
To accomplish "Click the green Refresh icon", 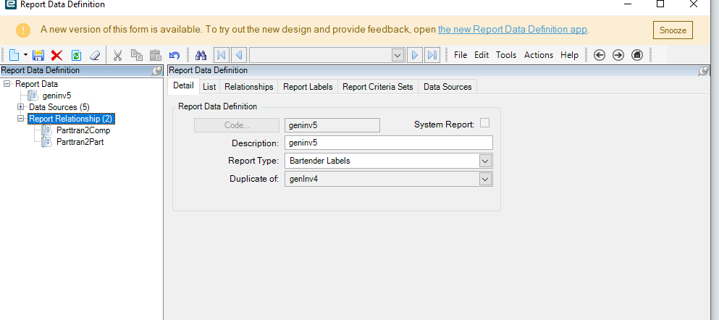I will pyautogui.click(x=76, y=55).
